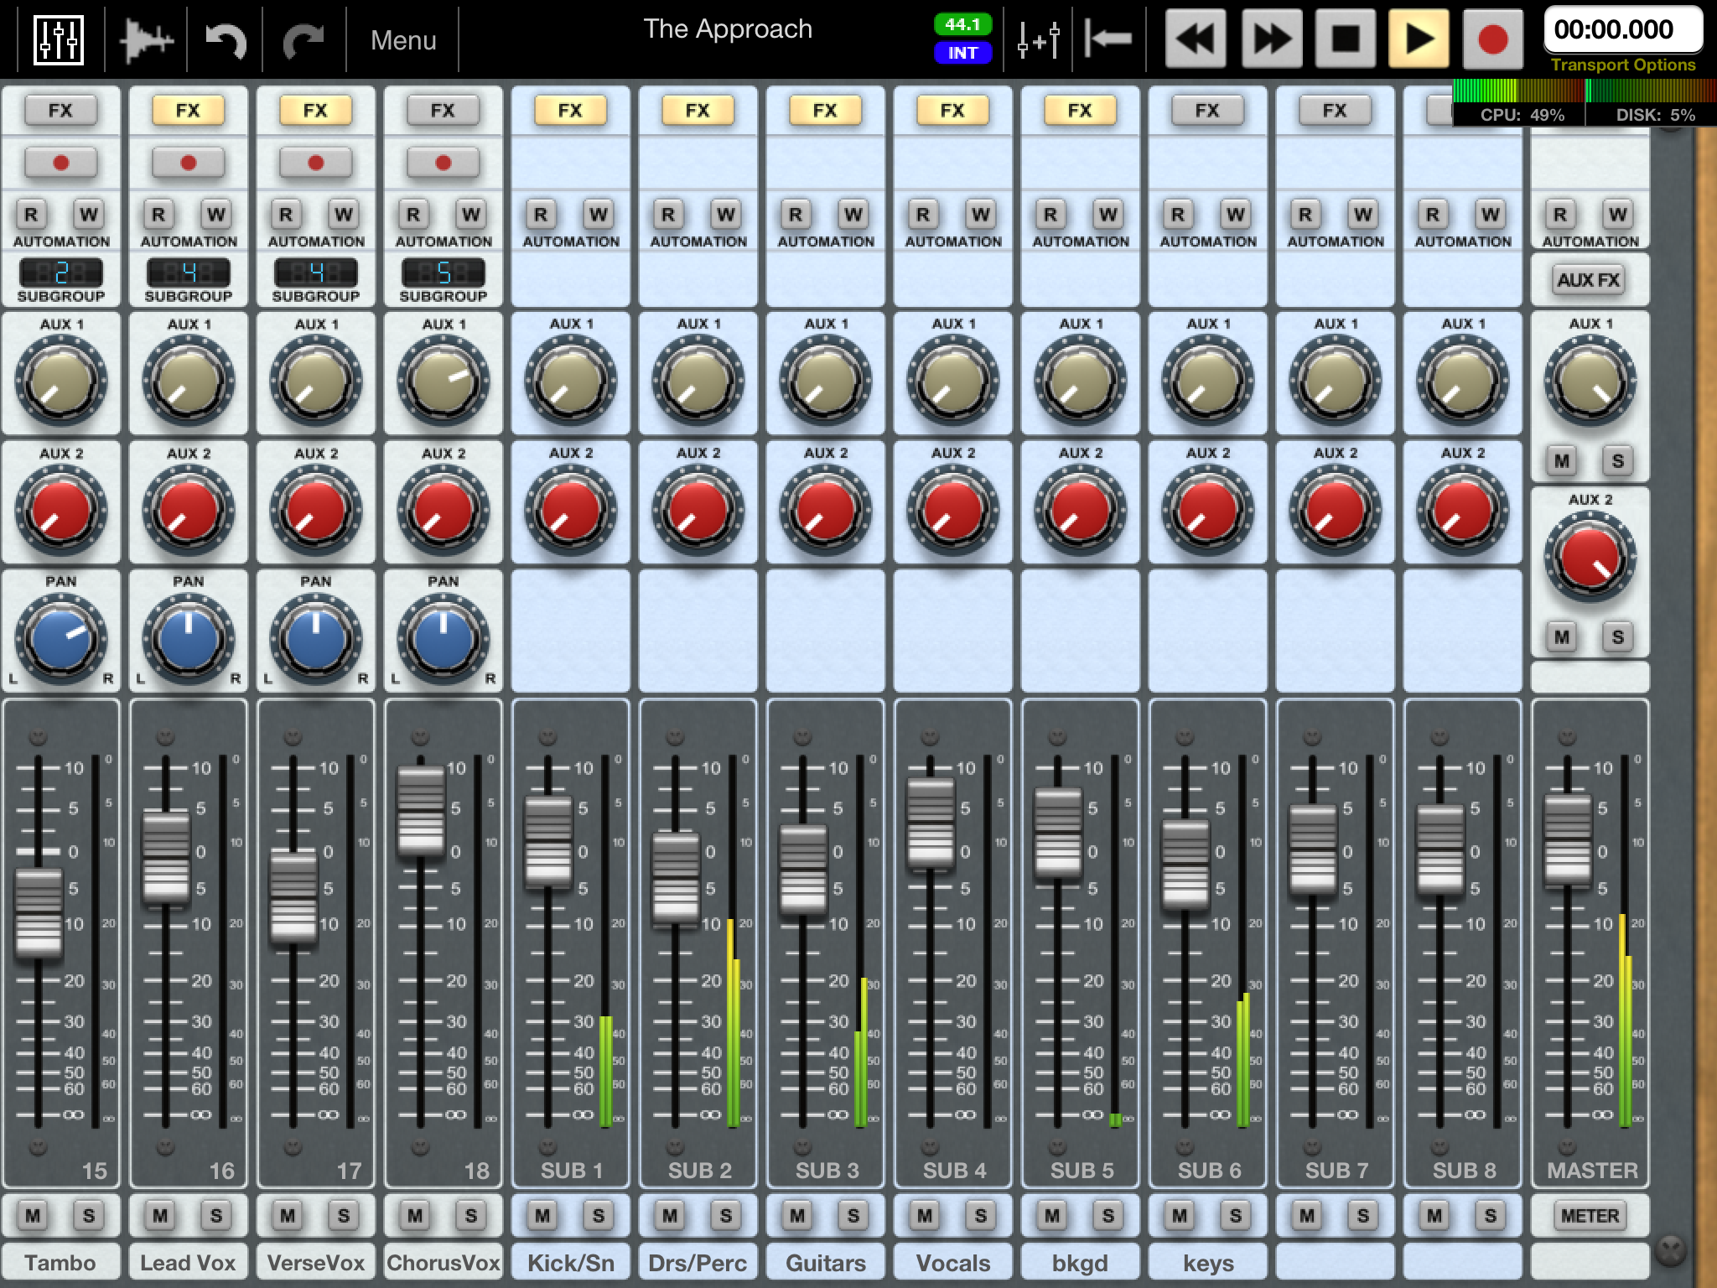
Task: Open subgroup selector on Lead Vox channel
Action: point(189,273)
